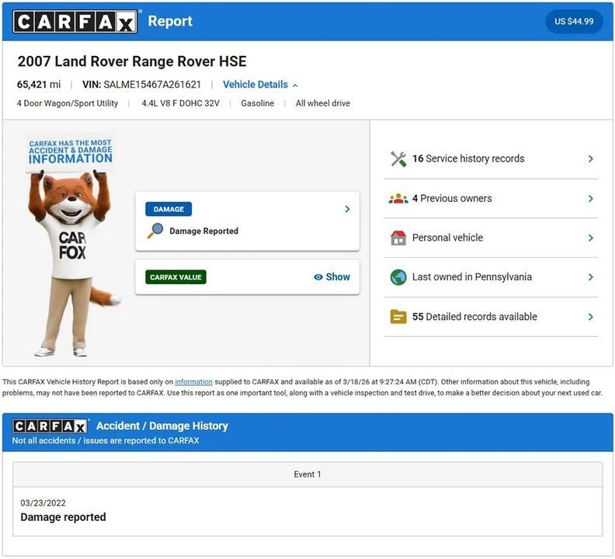The height and width of the screenshot is (559, 615).
Task: Select the 03/23/2022 date text
Action: click(43, 503)
